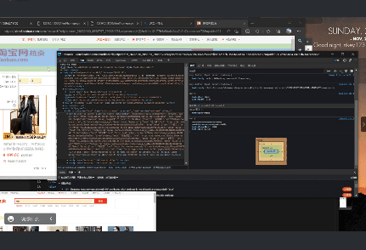Open the black coat product thumbnail
The height and width of the screenshot is (250, 366).
[x=25, y=117]
